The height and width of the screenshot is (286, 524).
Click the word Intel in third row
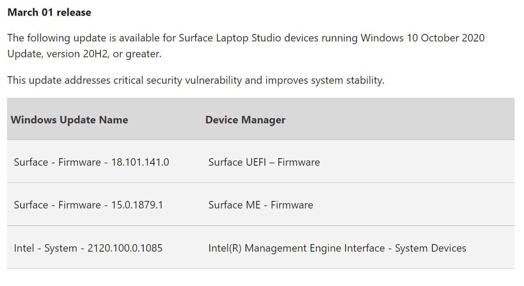click(24, 248)
